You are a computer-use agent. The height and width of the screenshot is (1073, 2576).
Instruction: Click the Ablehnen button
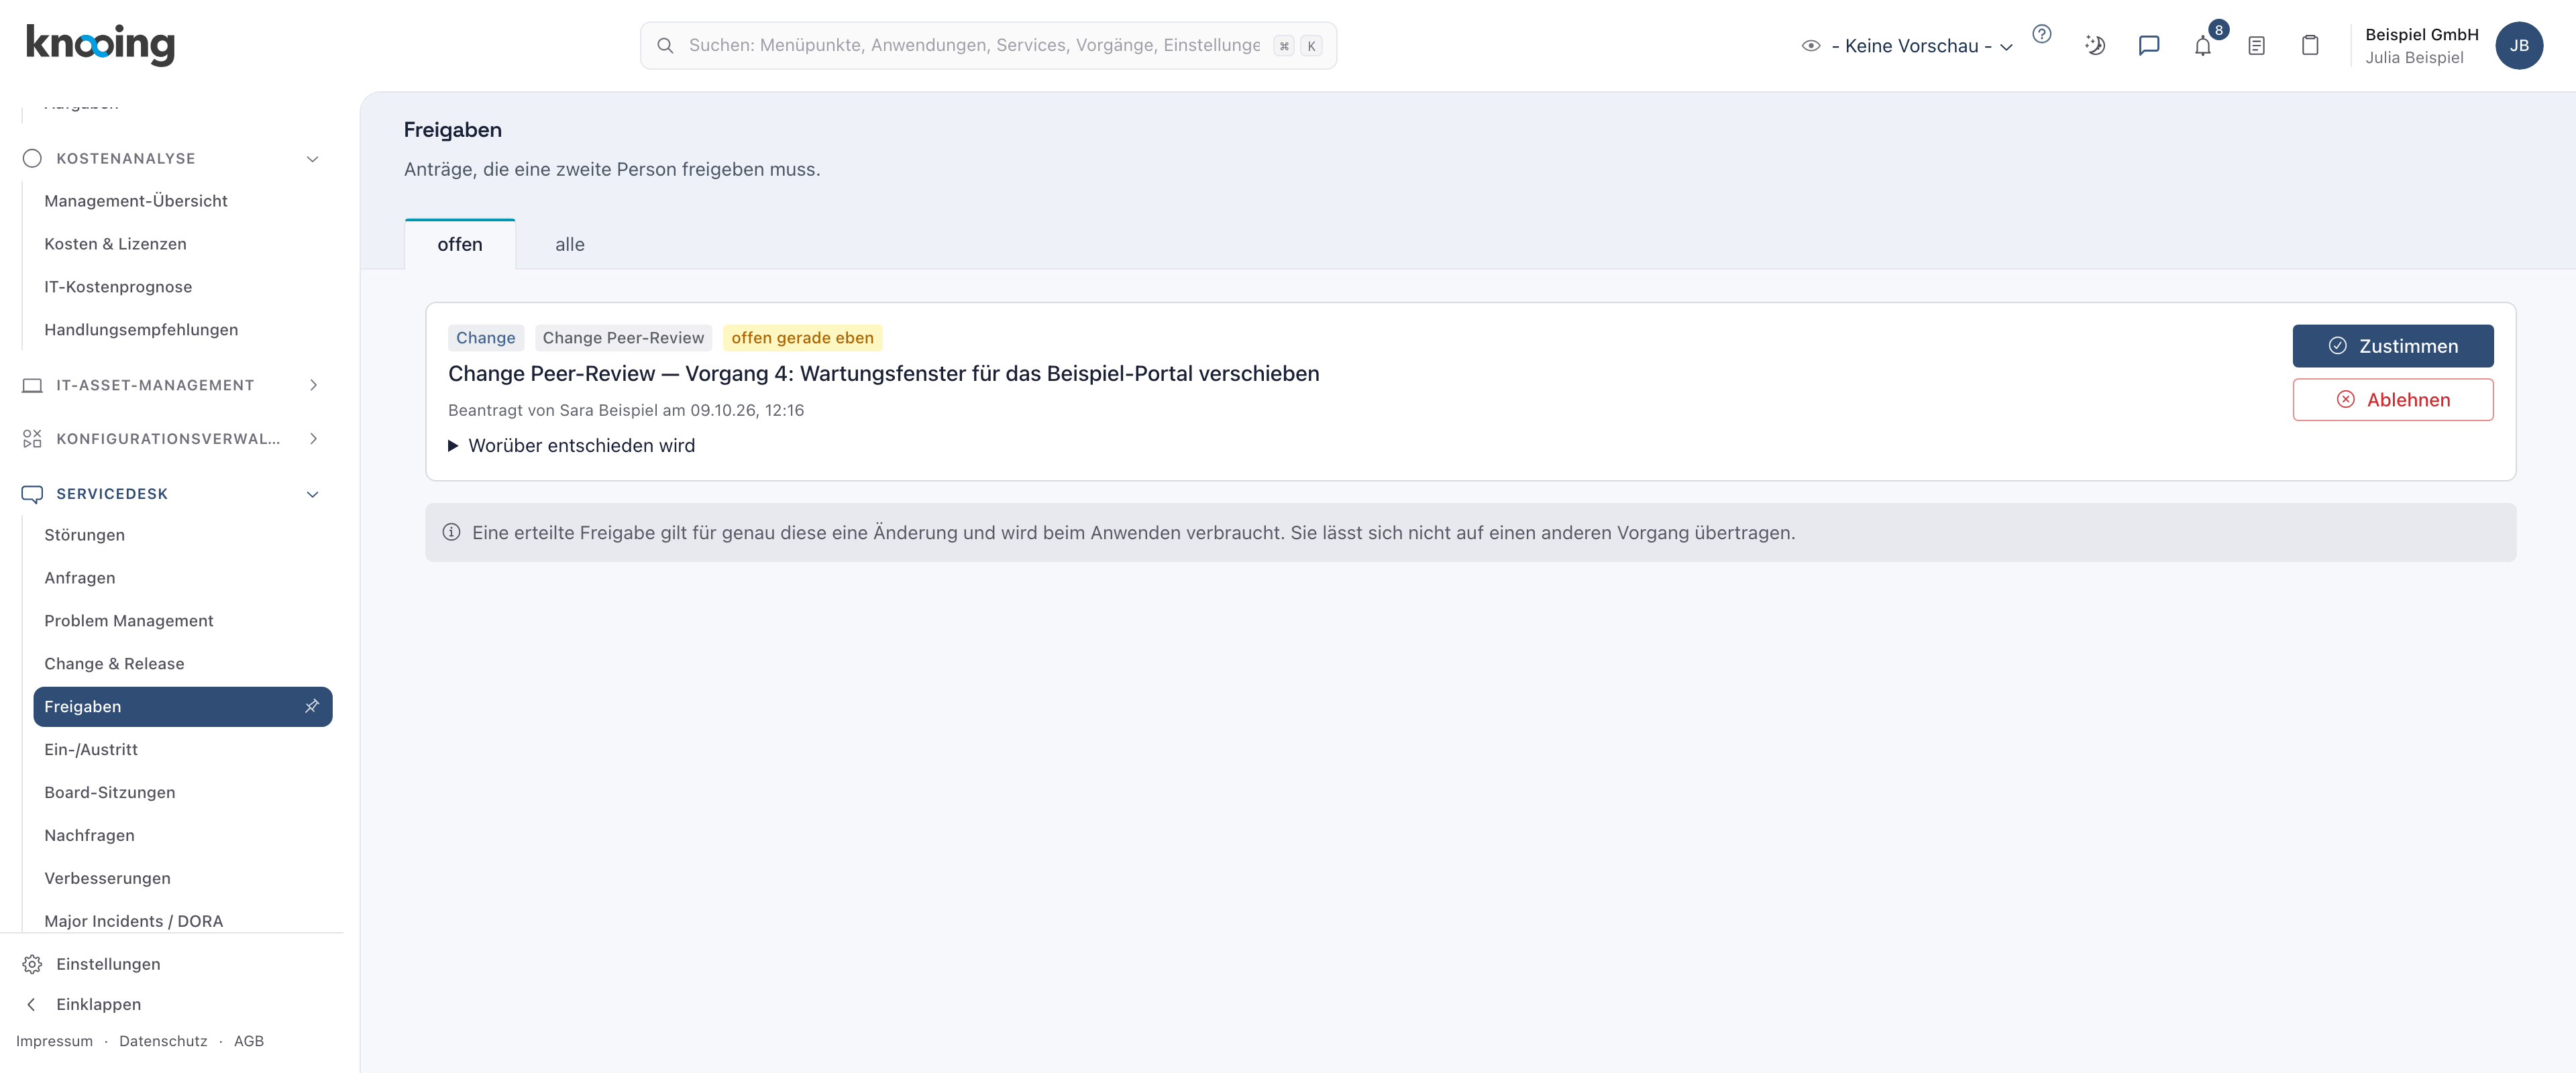(2393, 400)
